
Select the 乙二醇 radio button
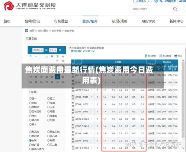[48, 145]
